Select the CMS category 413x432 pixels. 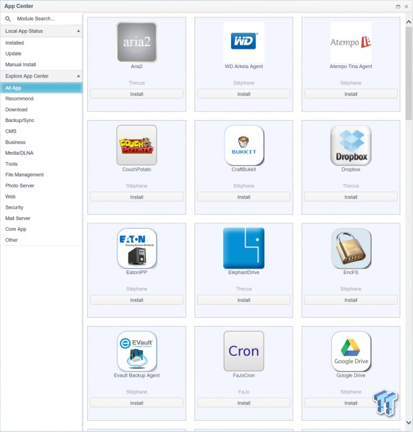click(x=11, y=131)
